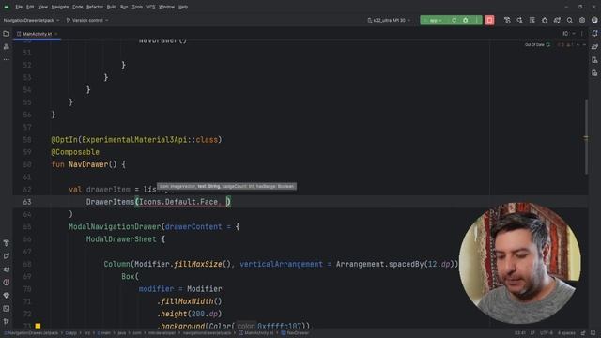
Task: Open the Help menu
Action: tap(183, 7)
